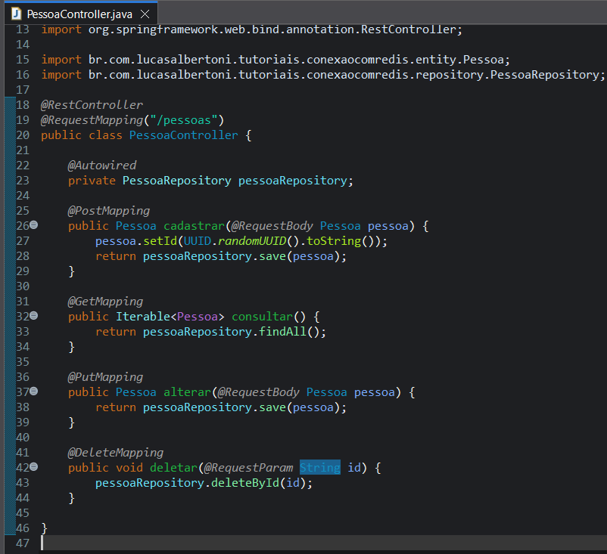
Task: Click the highlighted String type in deletar
Action: point(319,468)
